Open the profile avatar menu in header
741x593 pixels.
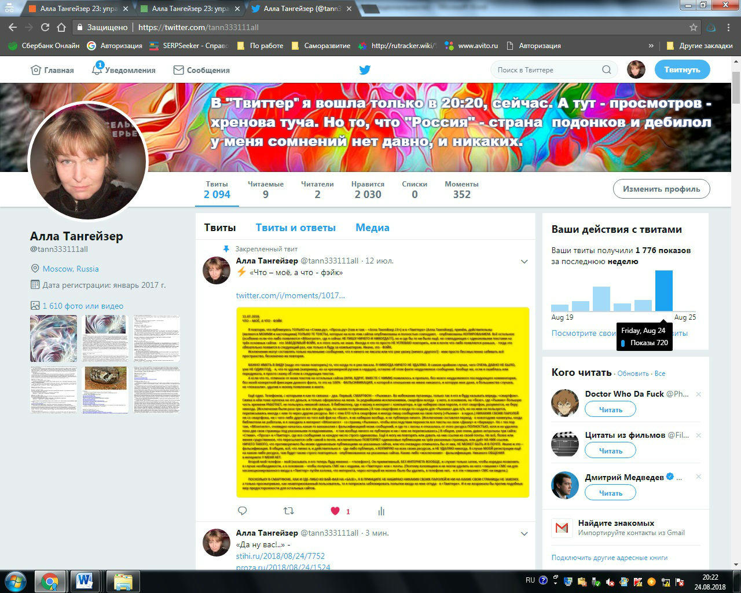pos(636,69)
